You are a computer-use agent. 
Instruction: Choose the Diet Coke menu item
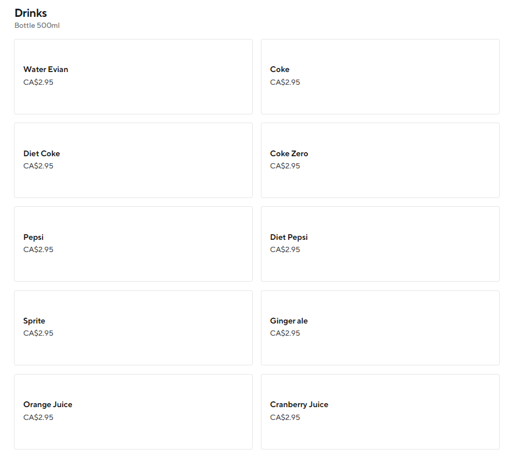click(133, 160)
